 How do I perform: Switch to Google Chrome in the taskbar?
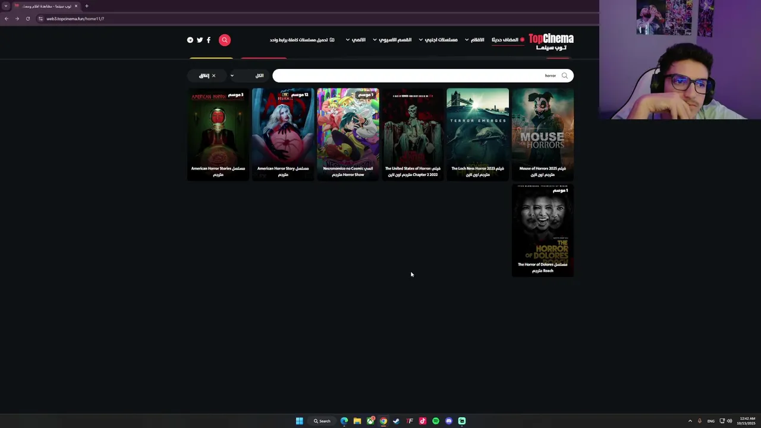(x=383, y=421)
